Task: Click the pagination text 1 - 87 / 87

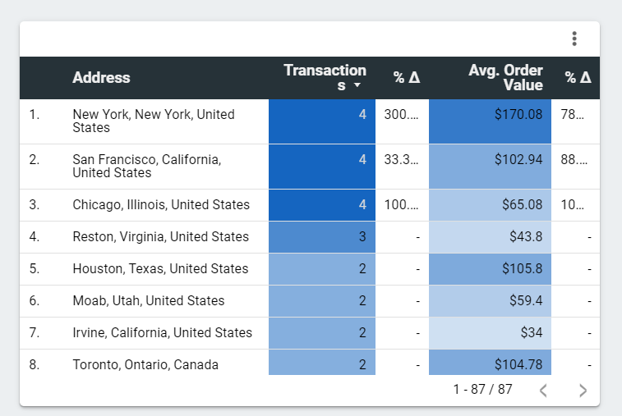Action: pyautogui.click(x=482, y=390)
